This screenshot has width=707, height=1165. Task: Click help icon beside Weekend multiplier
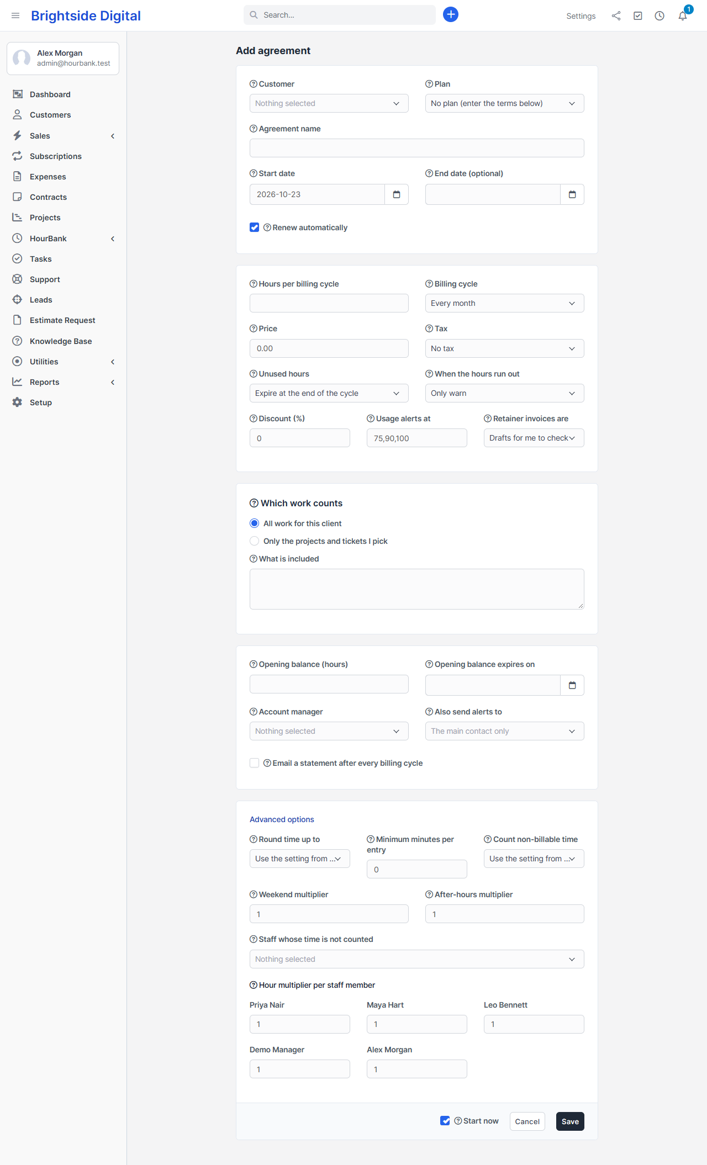[254, 894]
